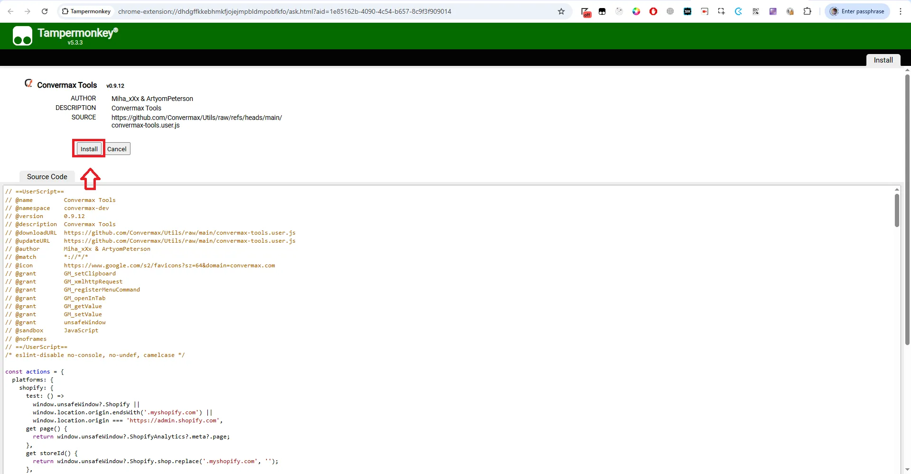Click the source code panel scrollbar thumb

click(x=897, y=210)
